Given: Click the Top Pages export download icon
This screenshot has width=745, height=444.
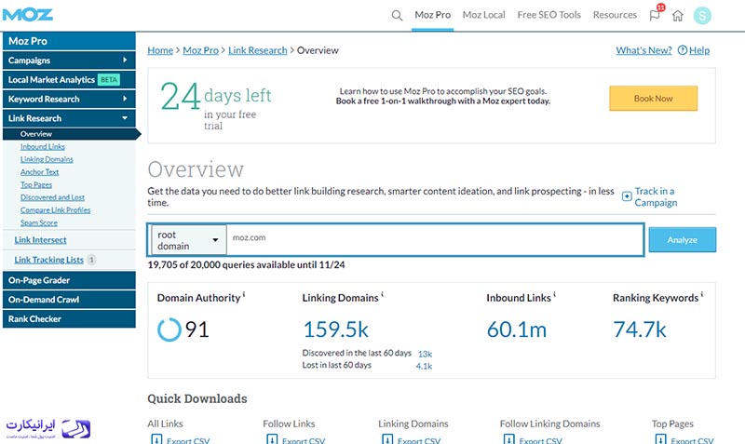Looking at the screenshot, I should pos(660,439).
